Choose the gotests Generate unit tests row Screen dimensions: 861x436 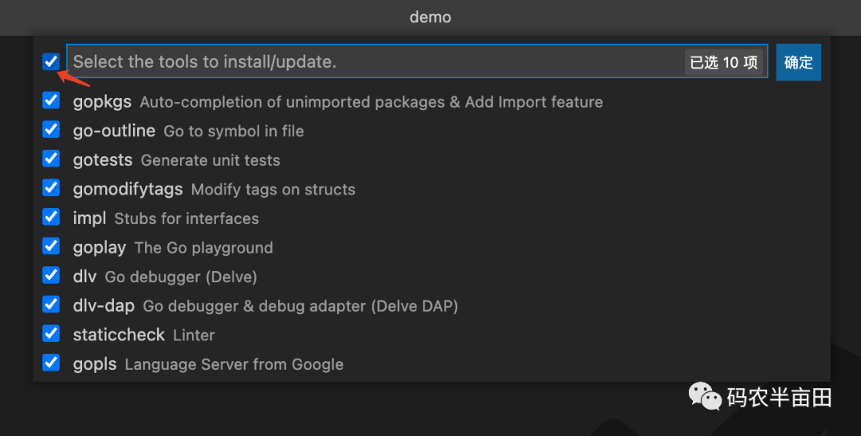(176, 160)
